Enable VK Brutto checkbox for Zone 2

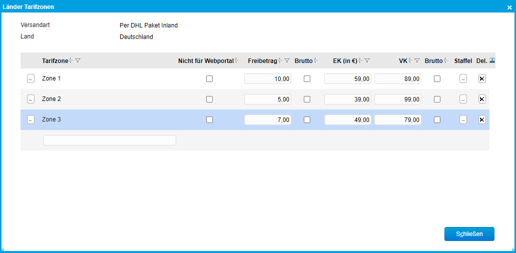click(437, 99)
